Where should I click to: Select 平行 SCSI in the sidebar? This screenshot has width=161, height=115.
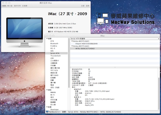(x=54, y=70)
